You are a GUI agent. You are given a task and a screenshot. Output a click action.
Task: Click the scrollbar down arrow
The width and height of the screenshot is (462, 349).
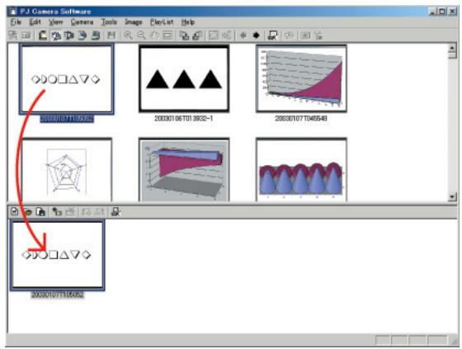[452, 196]
